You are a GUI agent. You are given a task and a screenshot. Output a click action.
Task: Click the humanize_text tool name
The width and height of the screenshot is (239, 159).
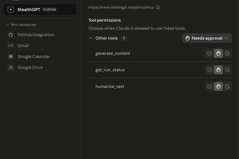tap(110, 86)
